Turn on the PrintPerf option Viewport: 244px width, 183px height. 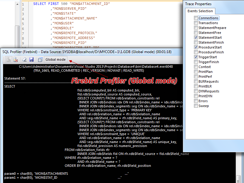pos(196,77)
